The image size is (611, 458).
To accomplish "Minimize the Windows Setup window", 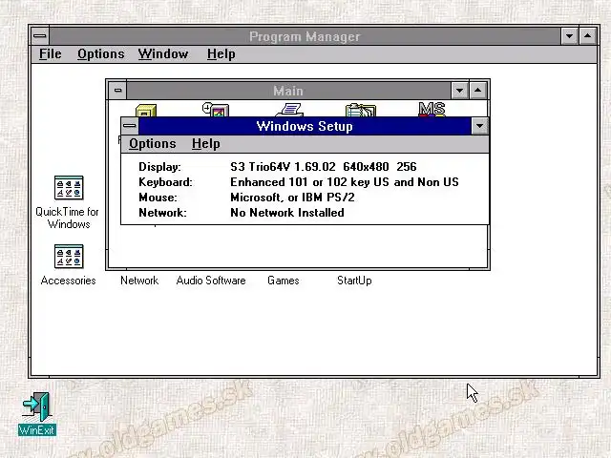I will (479, 126).
